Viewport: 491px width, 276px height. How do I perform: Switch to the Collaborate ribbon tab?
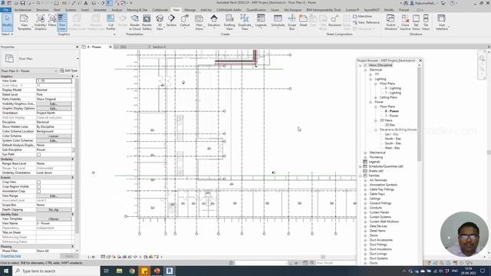point(160,10)
